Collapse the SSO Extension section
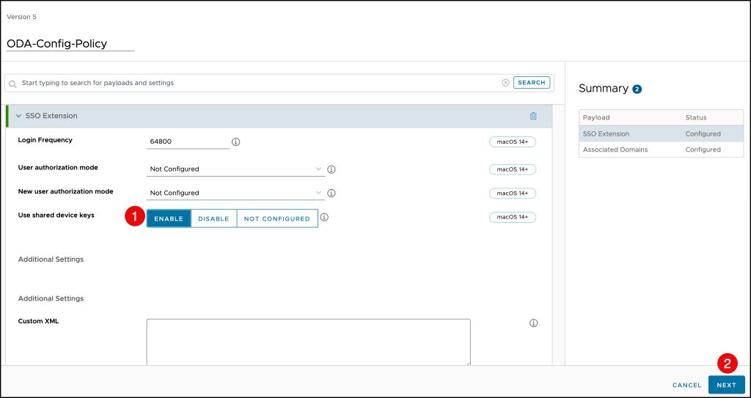Screen dimensions: 751x398 coord(18,116)
